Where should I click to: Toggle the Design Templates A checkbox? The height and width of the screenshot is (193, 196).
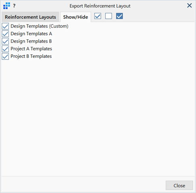[5, 34]
